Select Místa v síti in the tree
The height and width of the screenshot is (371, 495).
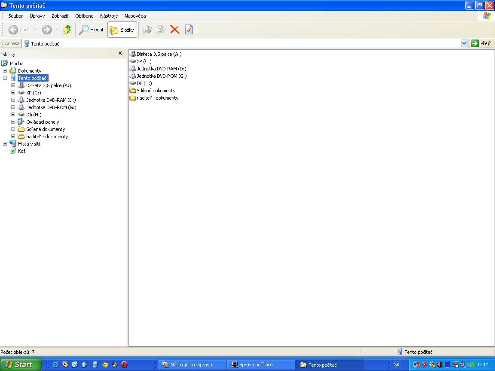pyautogui.click(x=29, y=143)
